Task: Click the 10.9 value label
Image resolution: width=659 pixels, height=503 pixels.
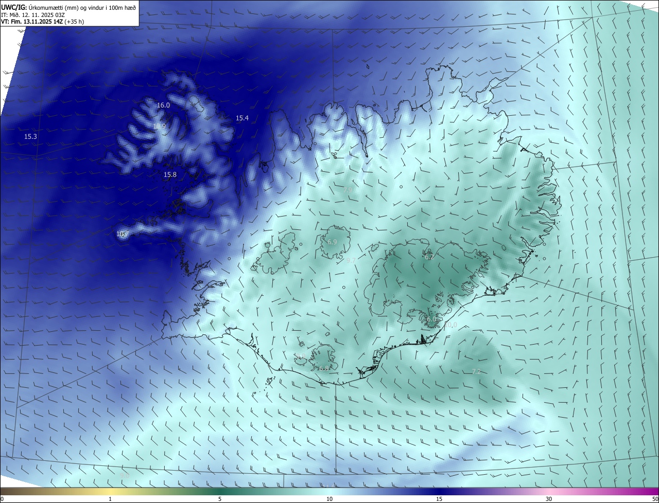Action: [159, 127]
